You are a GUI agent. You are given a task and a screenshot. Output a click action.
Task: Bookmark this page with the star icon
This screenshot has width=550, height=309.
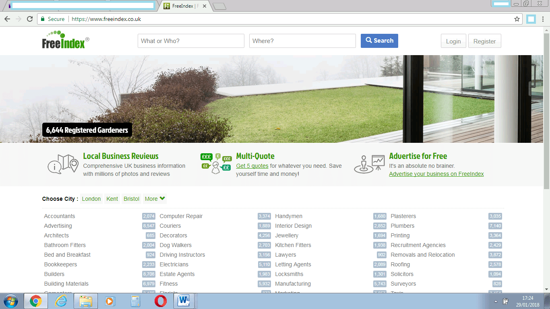pos(517,19)
